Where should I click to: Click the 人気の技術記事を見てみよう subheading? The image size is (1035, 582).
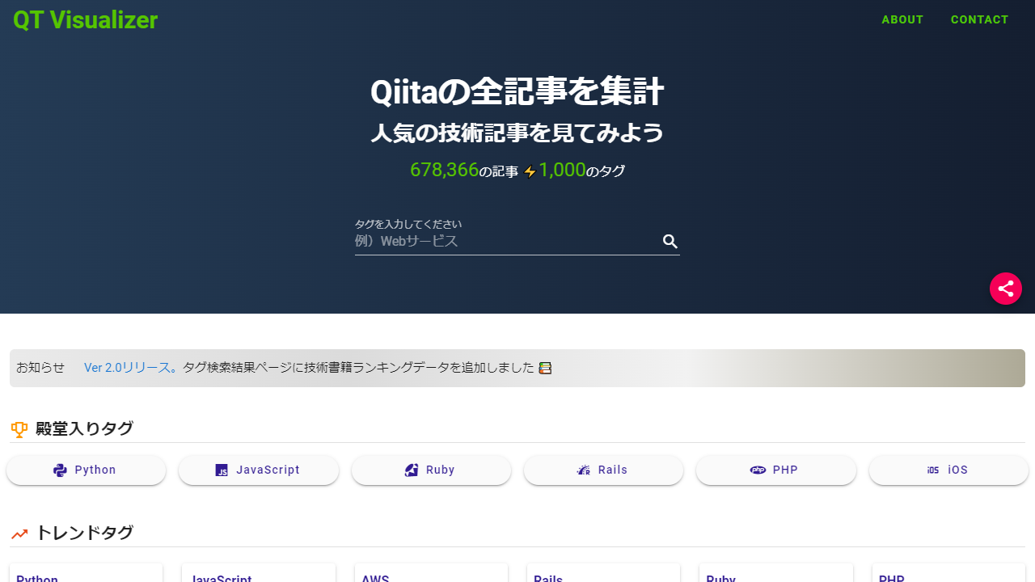tap(517, 133)
